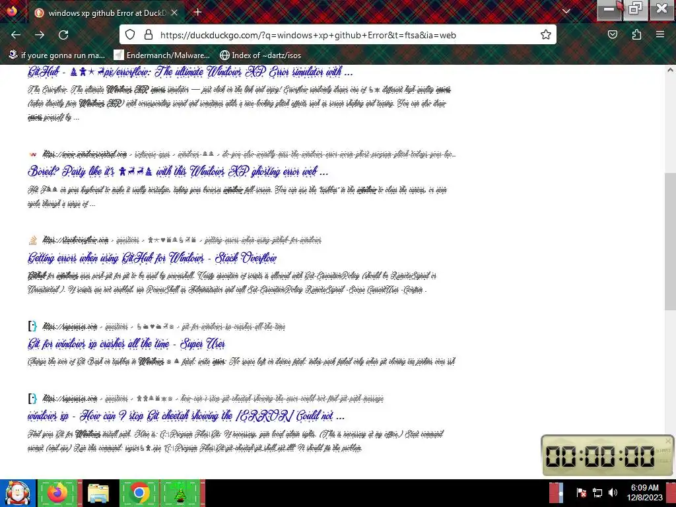Image resolution: width=676 pixels, height=507 pixels.
Task: Go back with the back arrow
Action: pyautogui.click(x=16, y=35)
